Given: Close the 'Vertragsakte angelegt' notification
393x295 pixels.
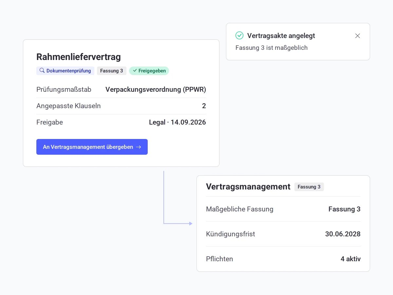Looking at the screenshot, I should (x=358, y=36).
